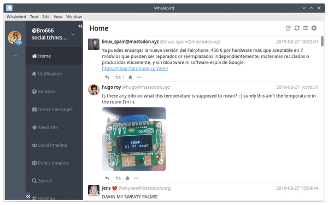Favourite the linux_spain toot

130,77
